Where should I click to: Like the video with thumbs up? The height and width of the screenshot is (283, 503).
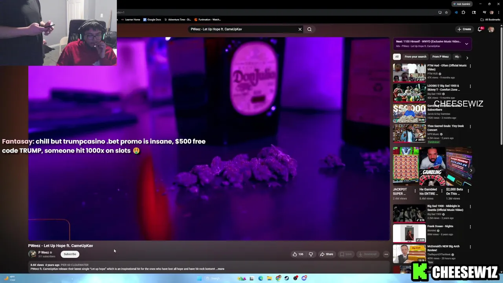point(298,254)
